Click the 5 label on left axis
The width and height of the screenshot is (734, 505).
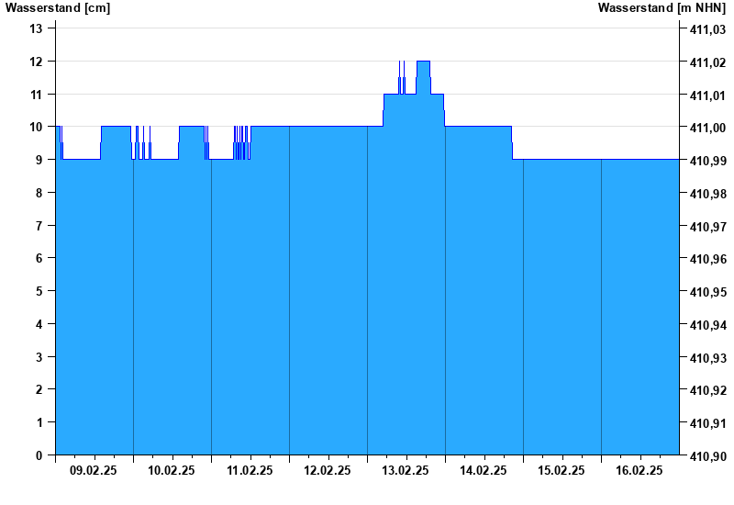tap(39, 291)
